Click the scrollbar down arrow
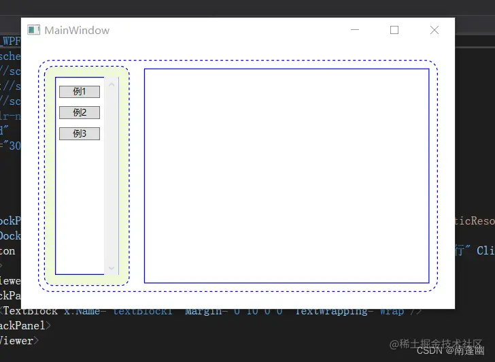 click(112, 268)
